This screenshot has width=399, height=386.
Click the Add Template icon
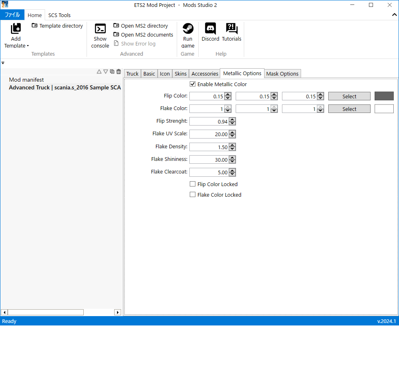tap(16, 29)
